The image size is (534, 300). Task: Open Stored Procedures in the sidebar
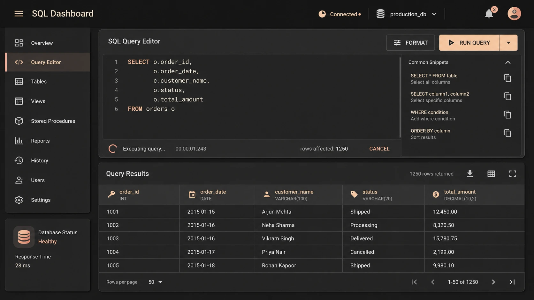(48, 121)
